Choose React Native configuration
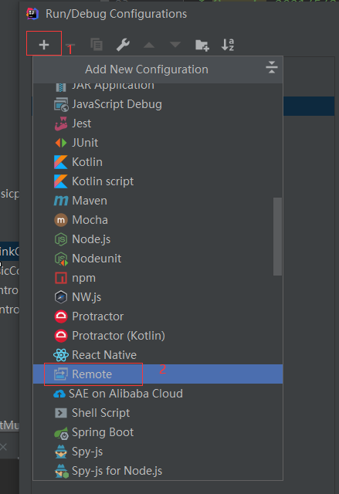Screen dimensions: 339x494 pos(158,355)
